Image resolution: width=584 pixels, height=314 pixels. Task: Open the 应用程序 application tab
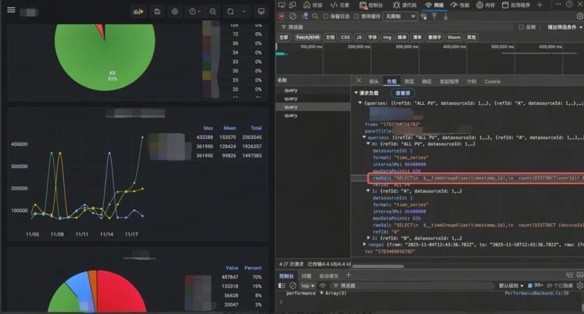[516, 5]
